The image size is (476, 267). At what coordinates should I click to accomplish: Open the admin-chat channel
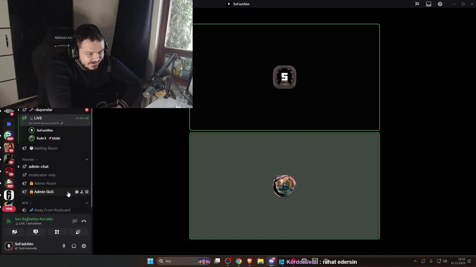point(55,167)
